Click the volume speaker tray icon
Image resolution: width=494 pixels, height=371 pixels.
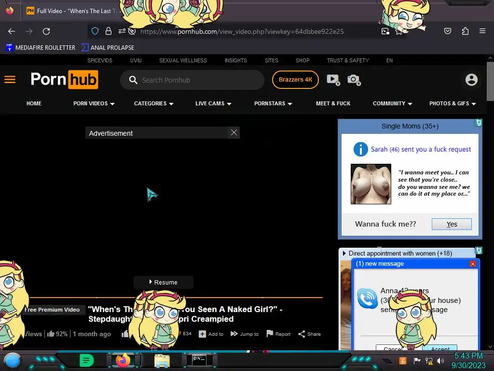tap(440, 360)
